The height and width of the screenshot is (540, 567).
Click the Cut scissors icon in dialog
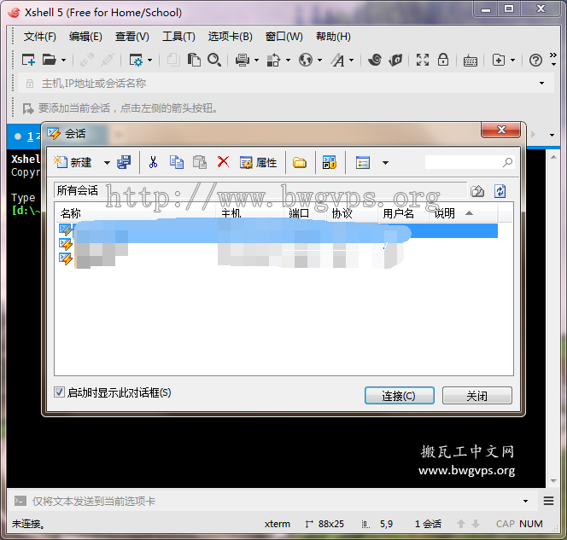point(154,163)
